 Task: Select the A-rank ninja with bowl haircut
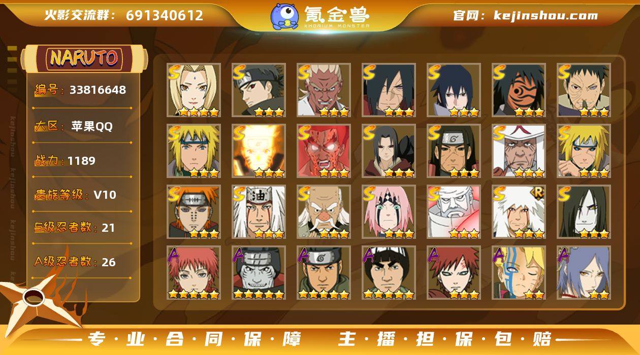point(389,273)
